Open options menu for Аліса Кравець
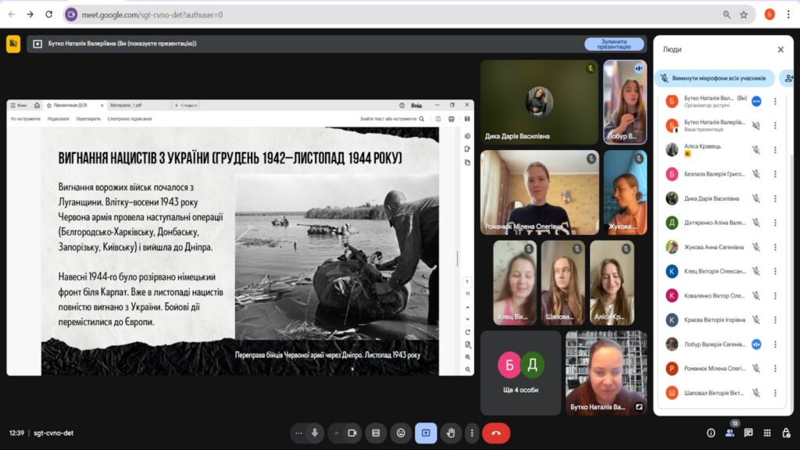Viewport: 800px width, 450px height. tap(775, 149)
